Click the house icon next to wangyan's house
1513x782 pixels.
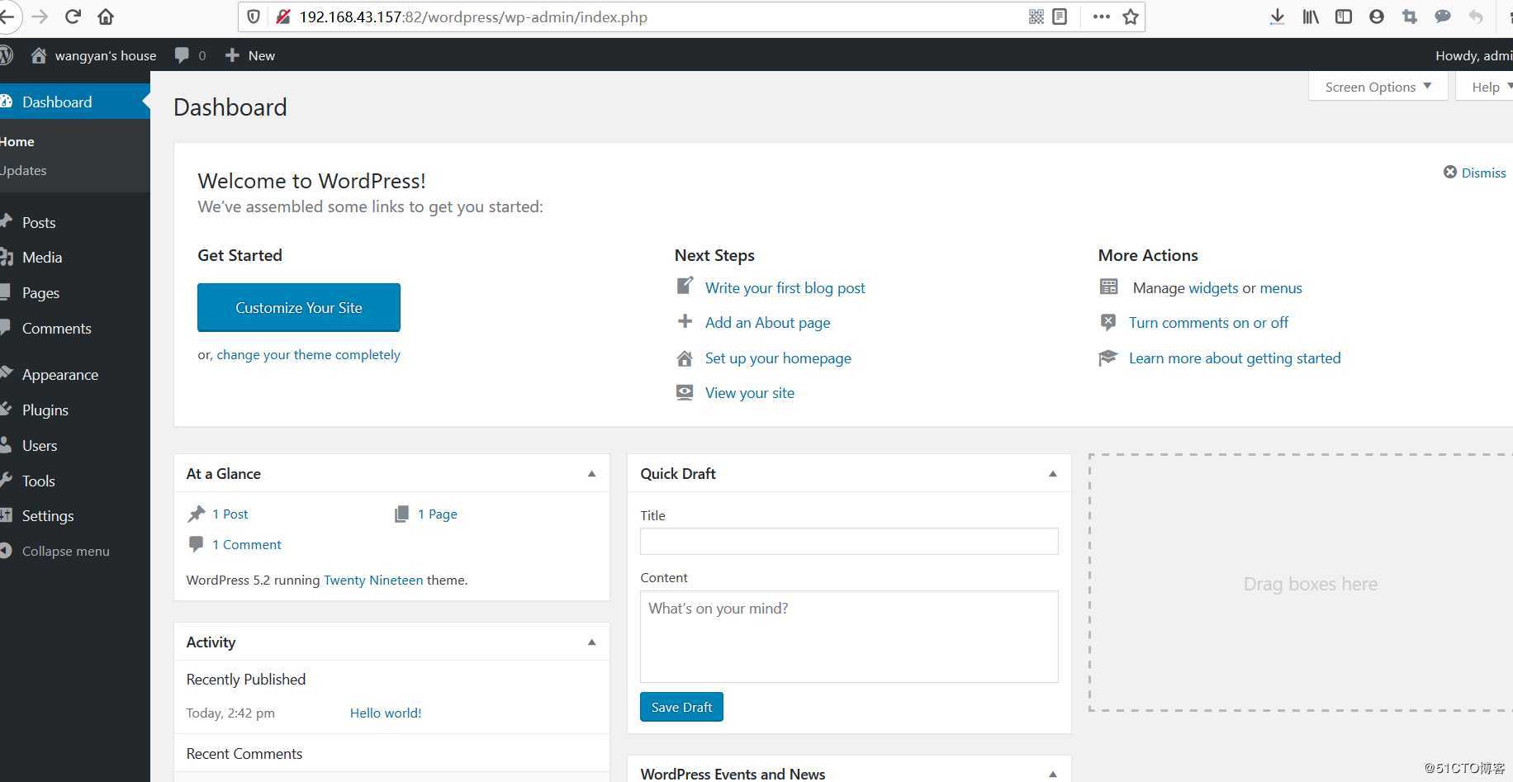(38, 55)
